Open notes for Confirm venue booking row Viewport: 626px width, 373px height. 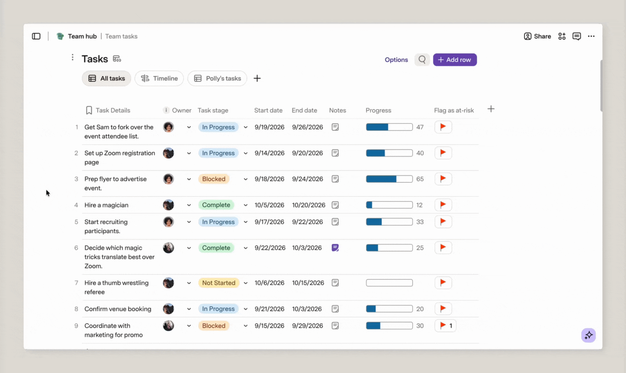coord(335,309)
